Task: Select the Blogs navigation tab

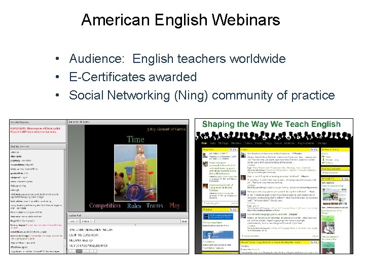Action: pyautogui.click(x=268, y=143)
